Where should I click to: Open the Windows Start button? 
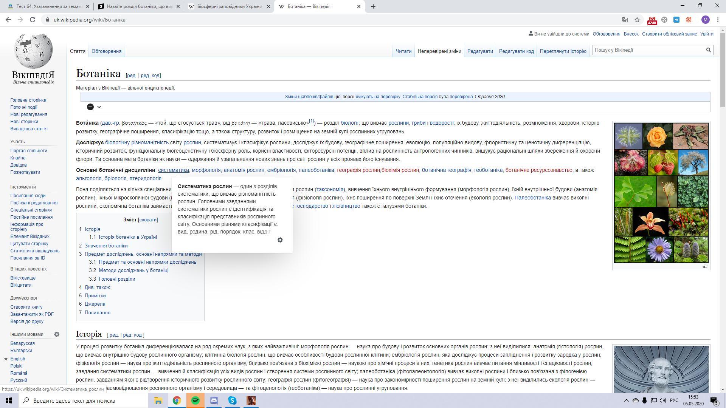[9, 400]
